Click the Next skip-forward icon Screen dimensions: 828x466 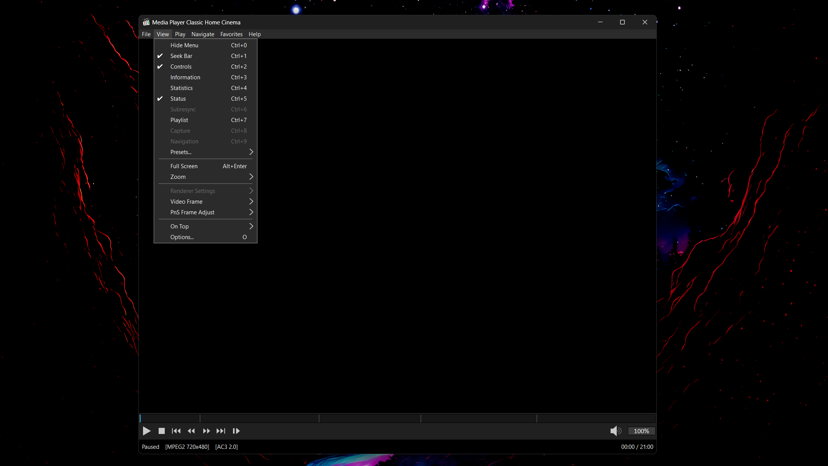click(x=221, y=431)
